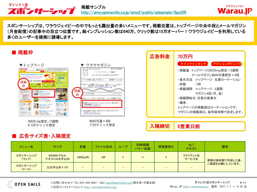Screen dimensions: 257x192
Task: Click the ▼ ワラウマガジン caption
Action: tap(96, 65)
